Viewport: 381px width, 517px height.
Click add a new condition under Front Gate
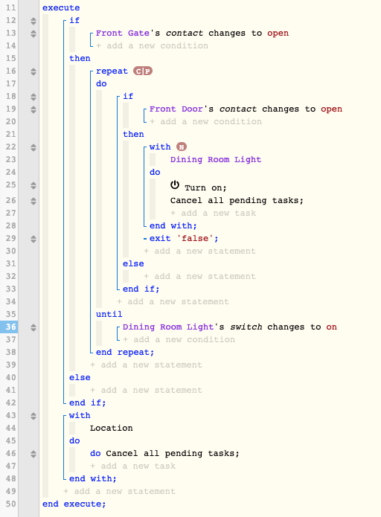(152, 46)
